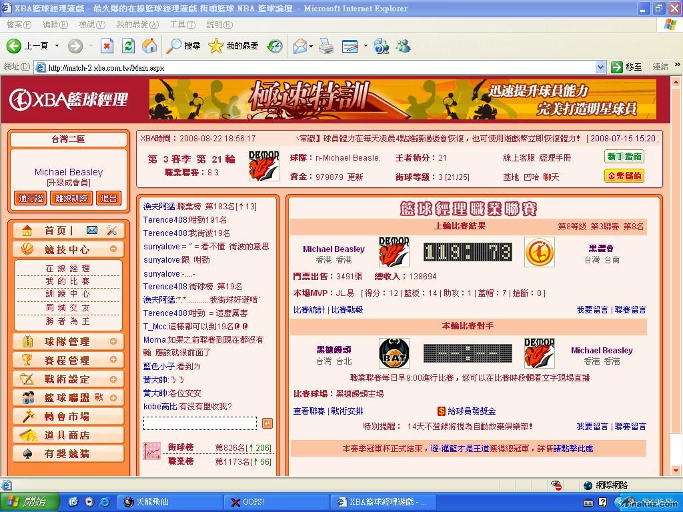Click the IE Refresh toolbar icon
This screenshot has height=512, width=683.
click(x=129, y=46)
